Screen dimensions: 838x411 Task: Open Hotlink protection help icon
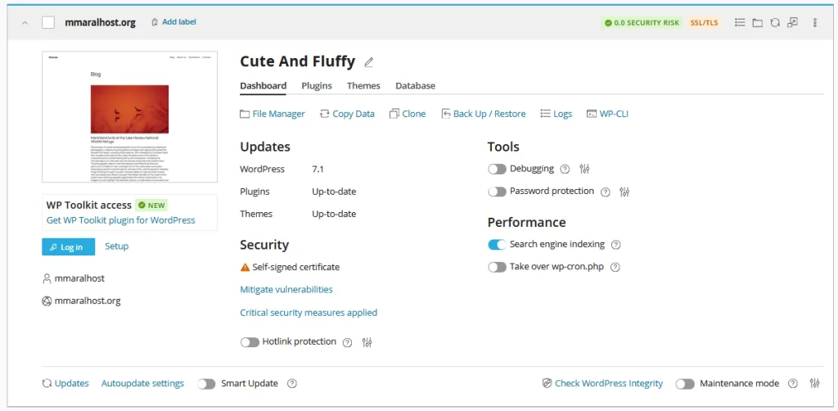pos(347,342)
